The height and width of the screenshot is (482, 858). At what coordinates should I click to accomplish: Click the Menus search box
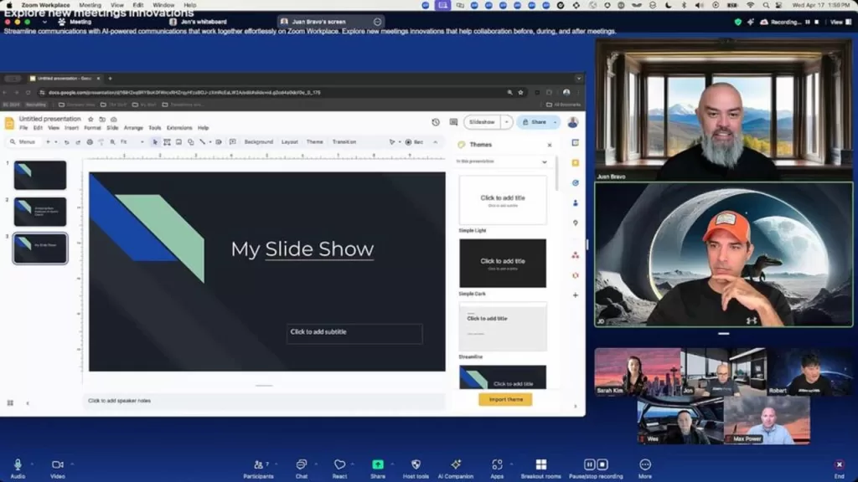[23, 142]
